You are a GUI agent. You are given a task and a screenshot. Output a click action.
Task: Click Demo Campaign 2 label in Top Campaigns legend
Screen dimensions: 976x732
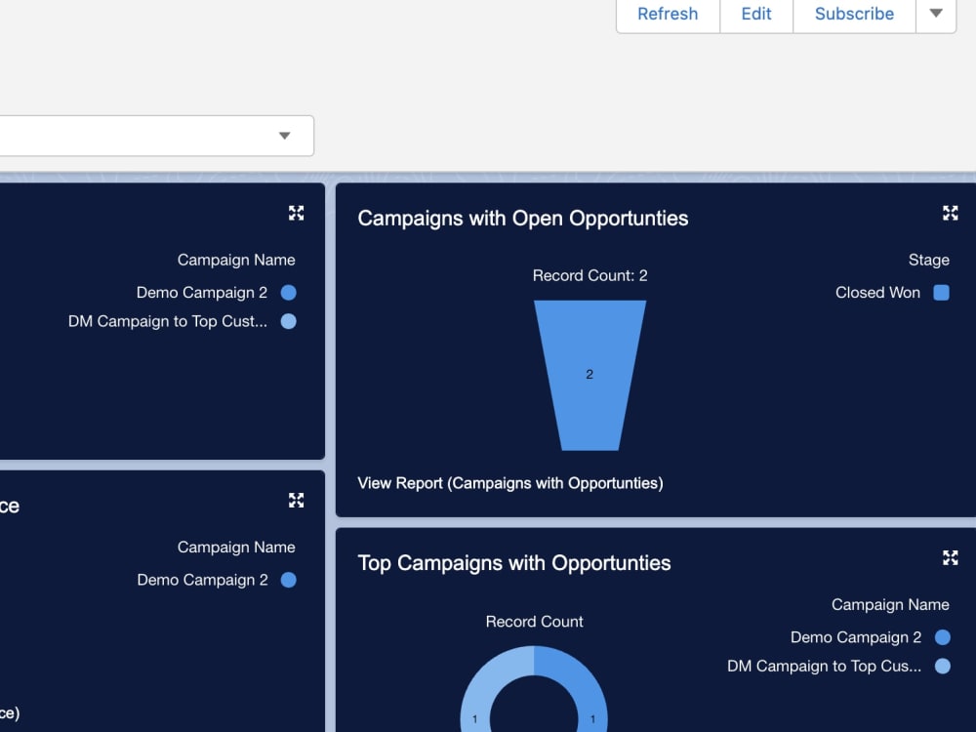click(x=856, y=637)
